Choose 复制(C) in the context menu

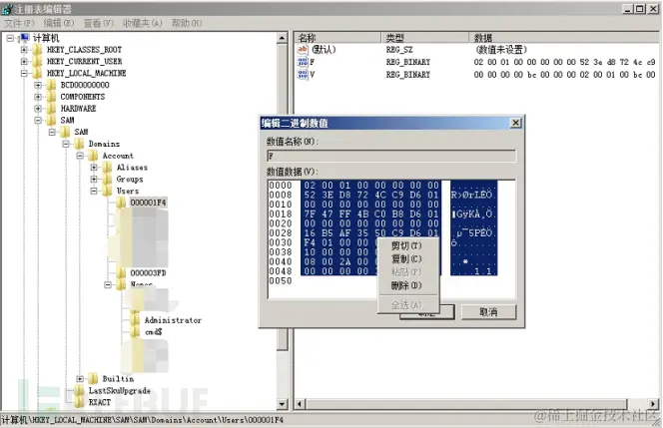[x=406, y=259]
